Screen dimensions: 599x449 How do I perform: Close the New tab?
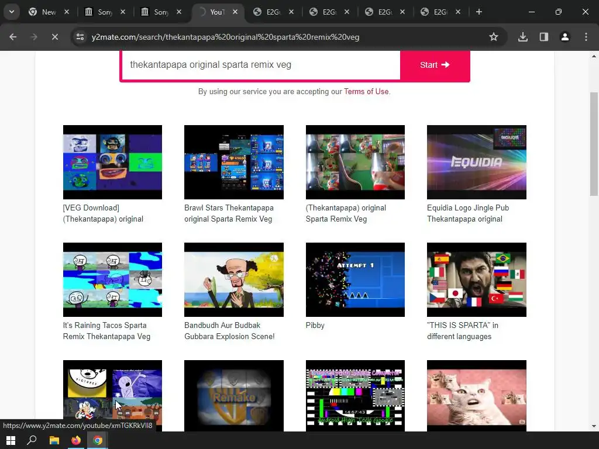(67, 12)
